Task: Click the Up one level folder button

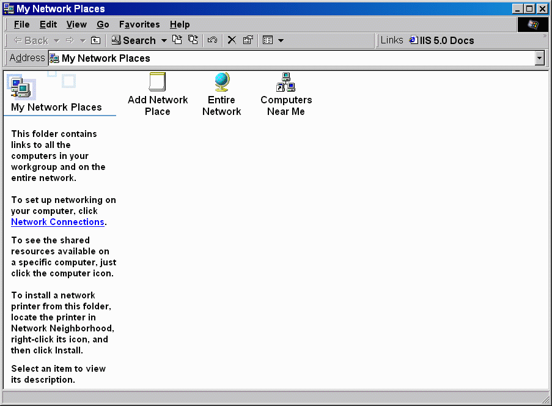Action: [95, 40]
